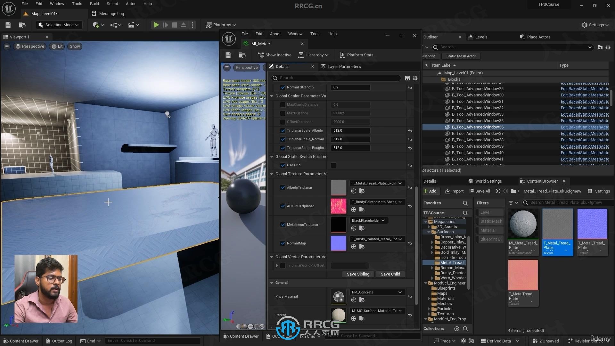Click the Save All assets icon

(x=480, y=191)
